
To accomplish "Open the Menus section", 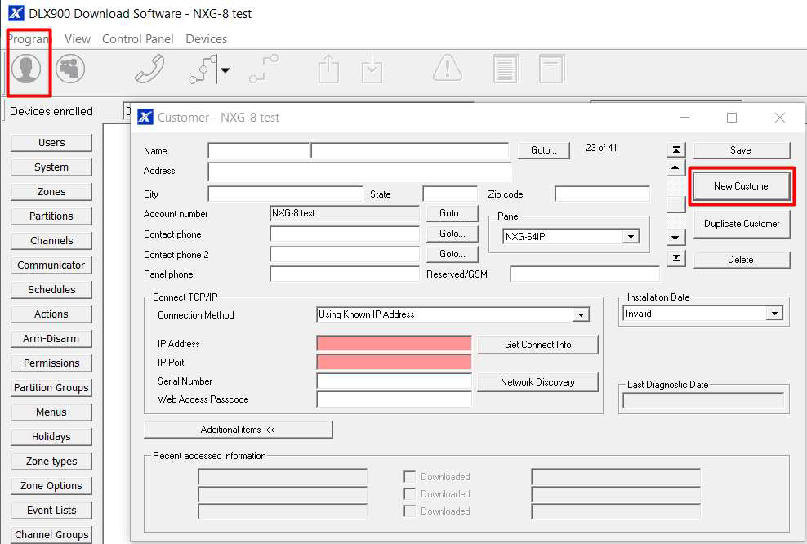I will [x=51, y=412].
